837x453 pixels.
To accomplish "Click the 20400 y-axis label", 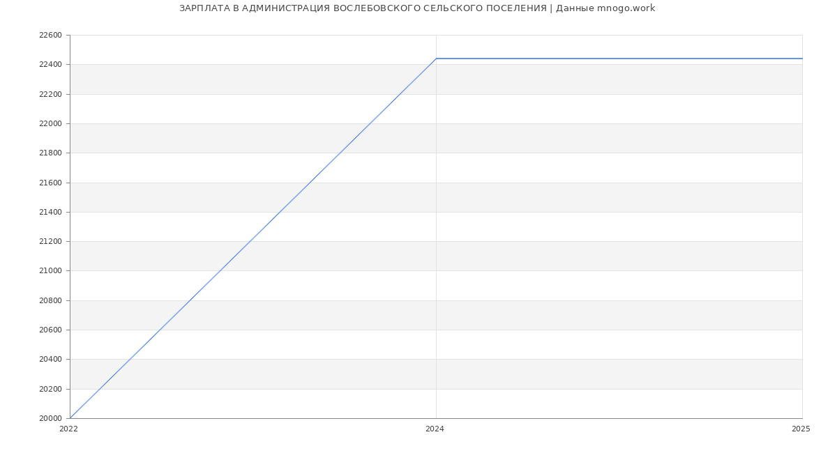I will [50, 360].
